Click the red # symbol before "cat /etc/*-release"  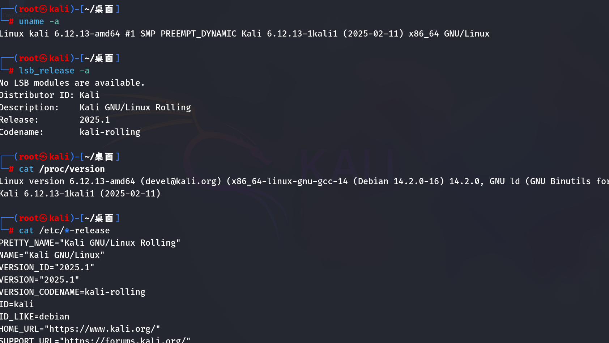point(11,231)
